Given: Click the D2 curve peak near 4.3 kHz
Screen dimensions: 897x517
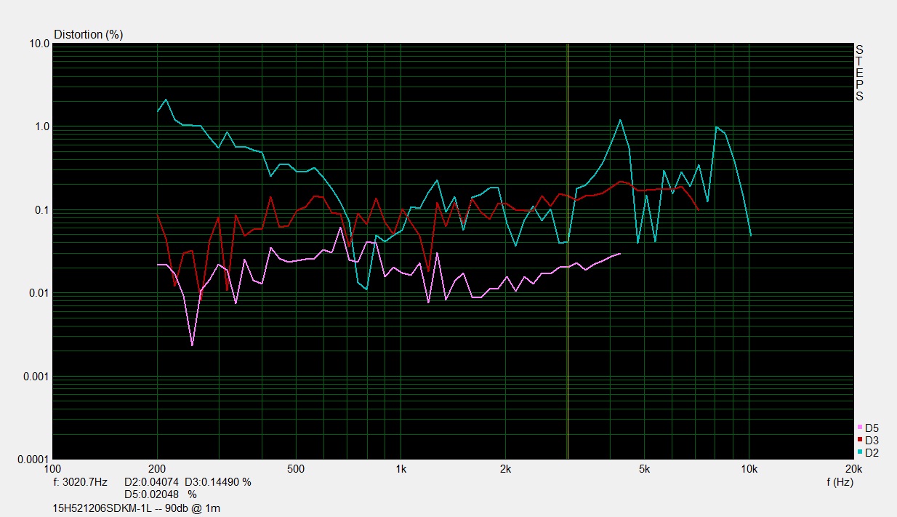Looking at the screenshot, I should point(620,120).
